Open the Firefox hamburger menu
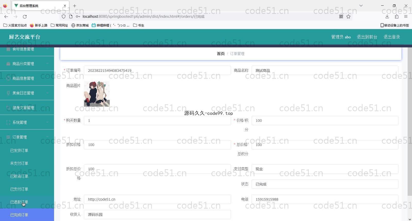 tap(406, 16)
